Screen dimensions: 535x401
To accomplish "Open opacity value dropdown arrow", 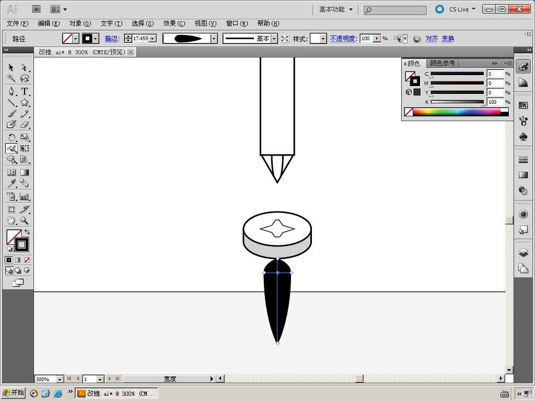I will (377, 39).
